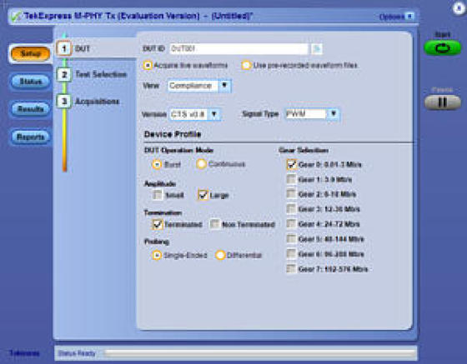Click the Tektronix logo link
Viewport: 467px width, 364px height.
[25, 353]
